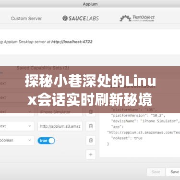Click the Appium window title

(90, 4)
